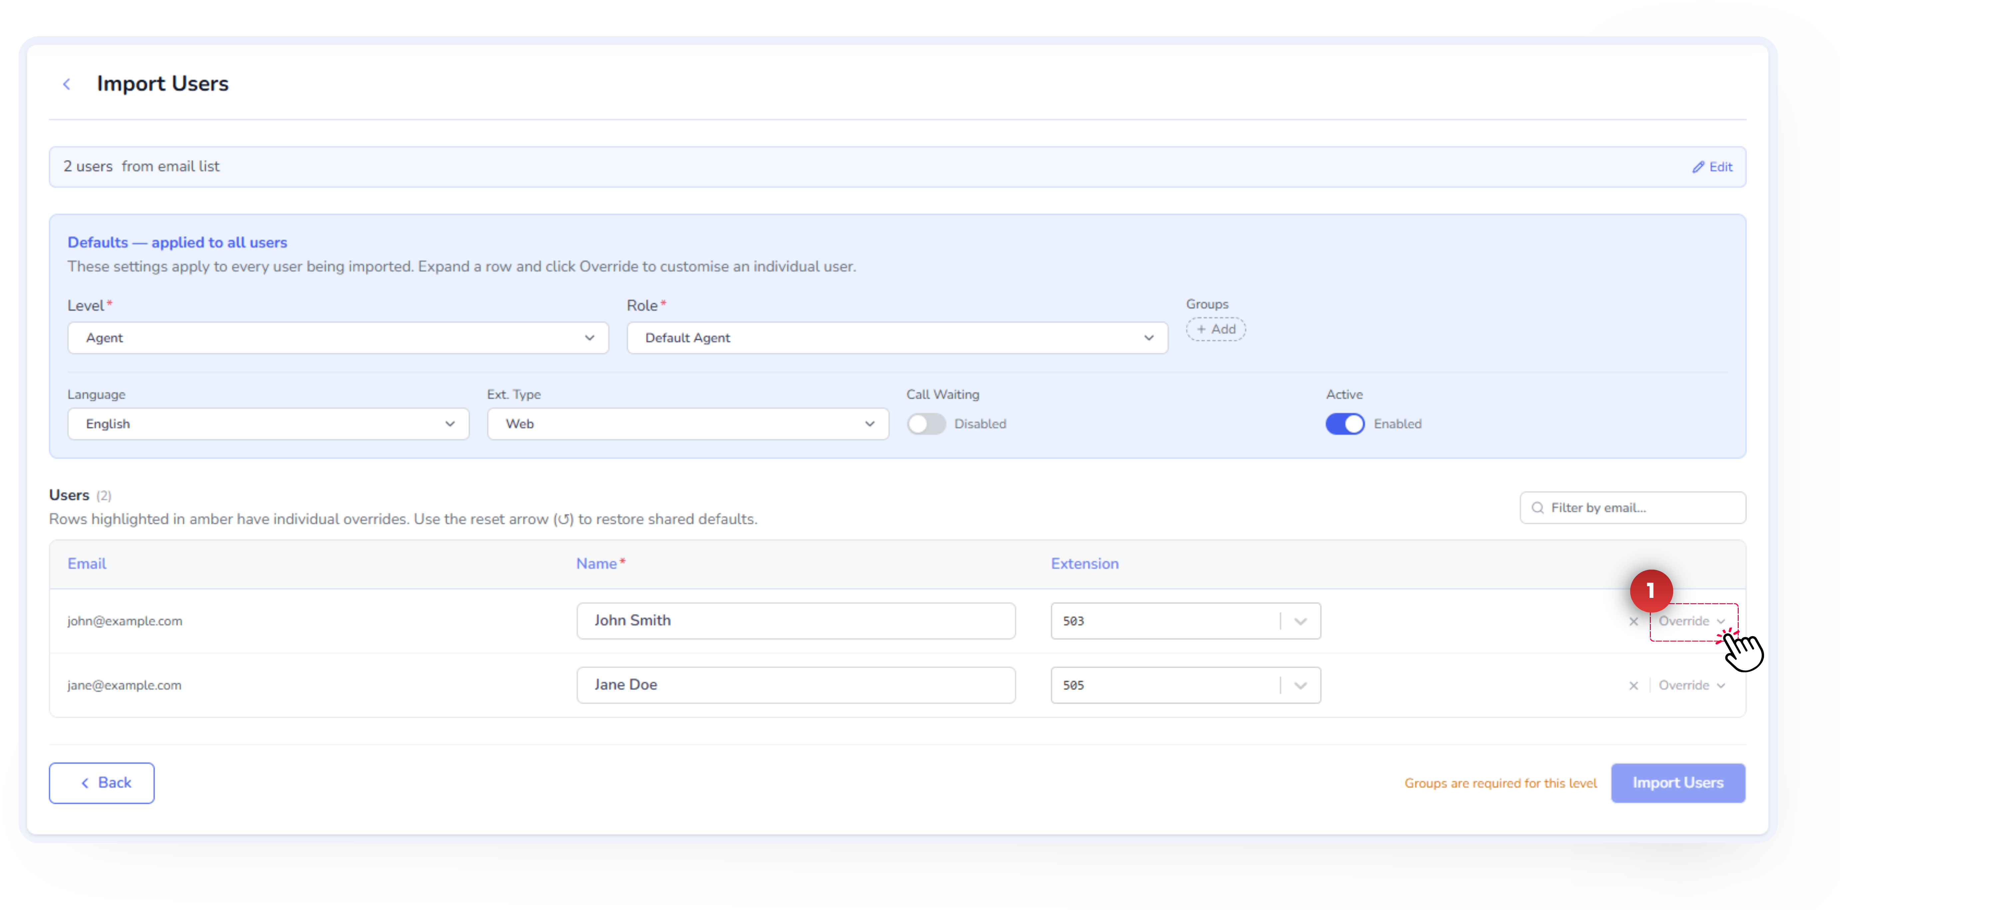1997x910 pixels.
Task: Click the back arrow beside Import Users title
Action: 67,84
